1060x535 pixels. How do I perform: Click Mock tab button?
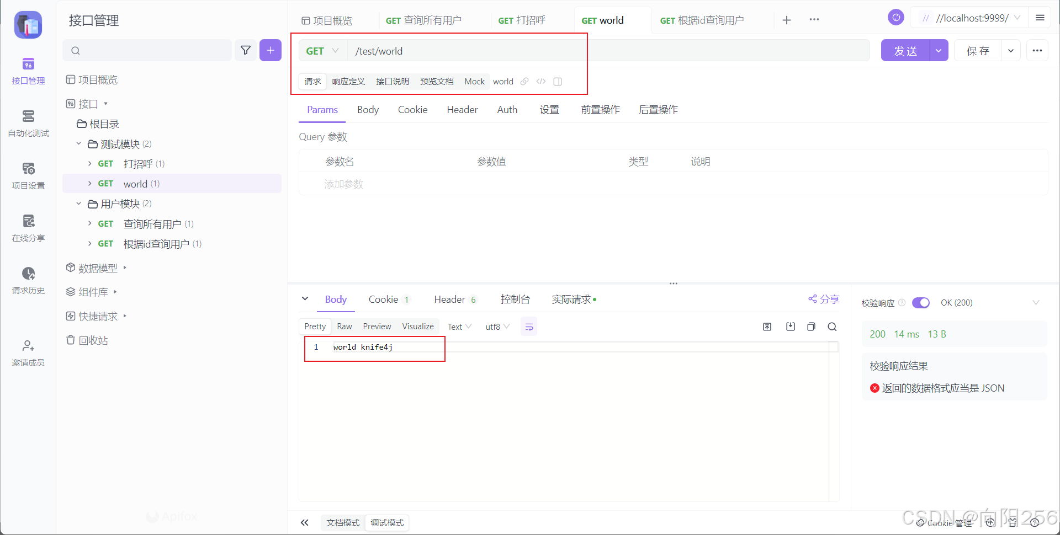tap(474, 82)
